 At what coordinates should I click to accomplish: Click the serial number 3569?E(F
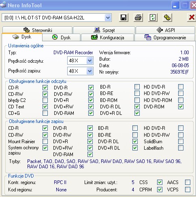pyautogui.click(x=179, y=72)
